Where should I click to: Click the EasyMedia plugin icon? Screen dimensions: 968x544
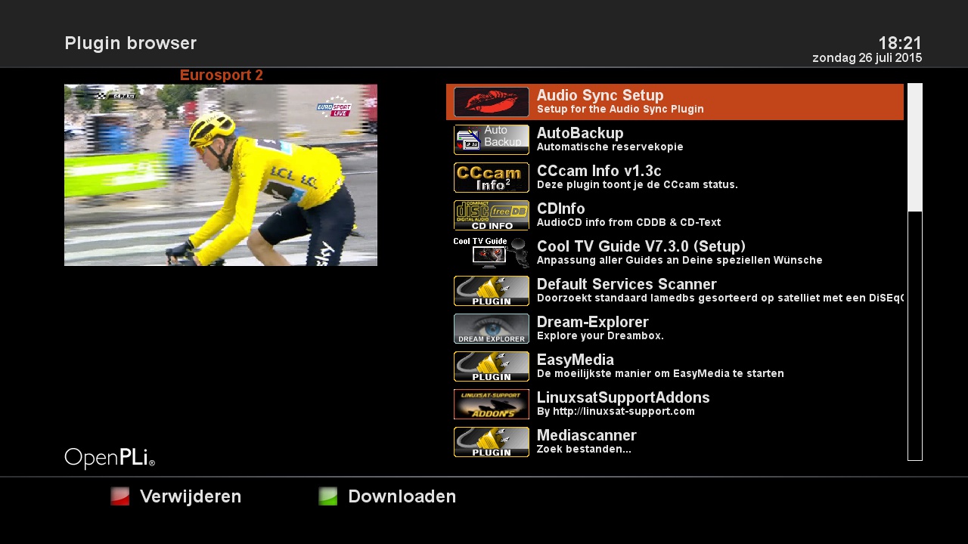click(492, 366)
